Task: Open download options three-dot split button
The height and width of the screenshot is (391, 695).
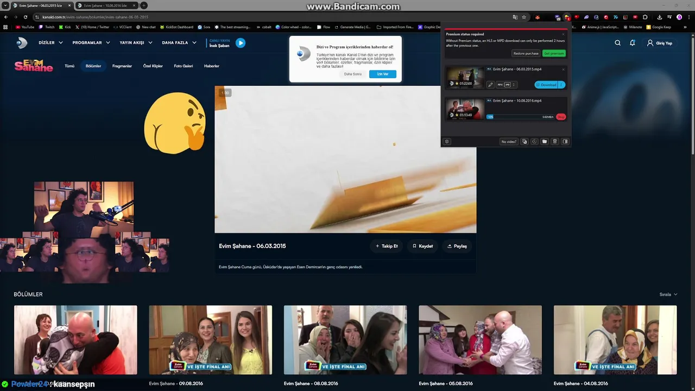Action: point(562,85)
